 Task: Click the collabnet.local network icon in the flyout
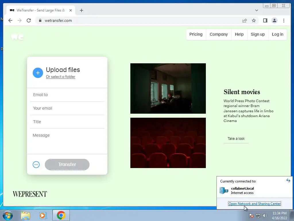224,190
